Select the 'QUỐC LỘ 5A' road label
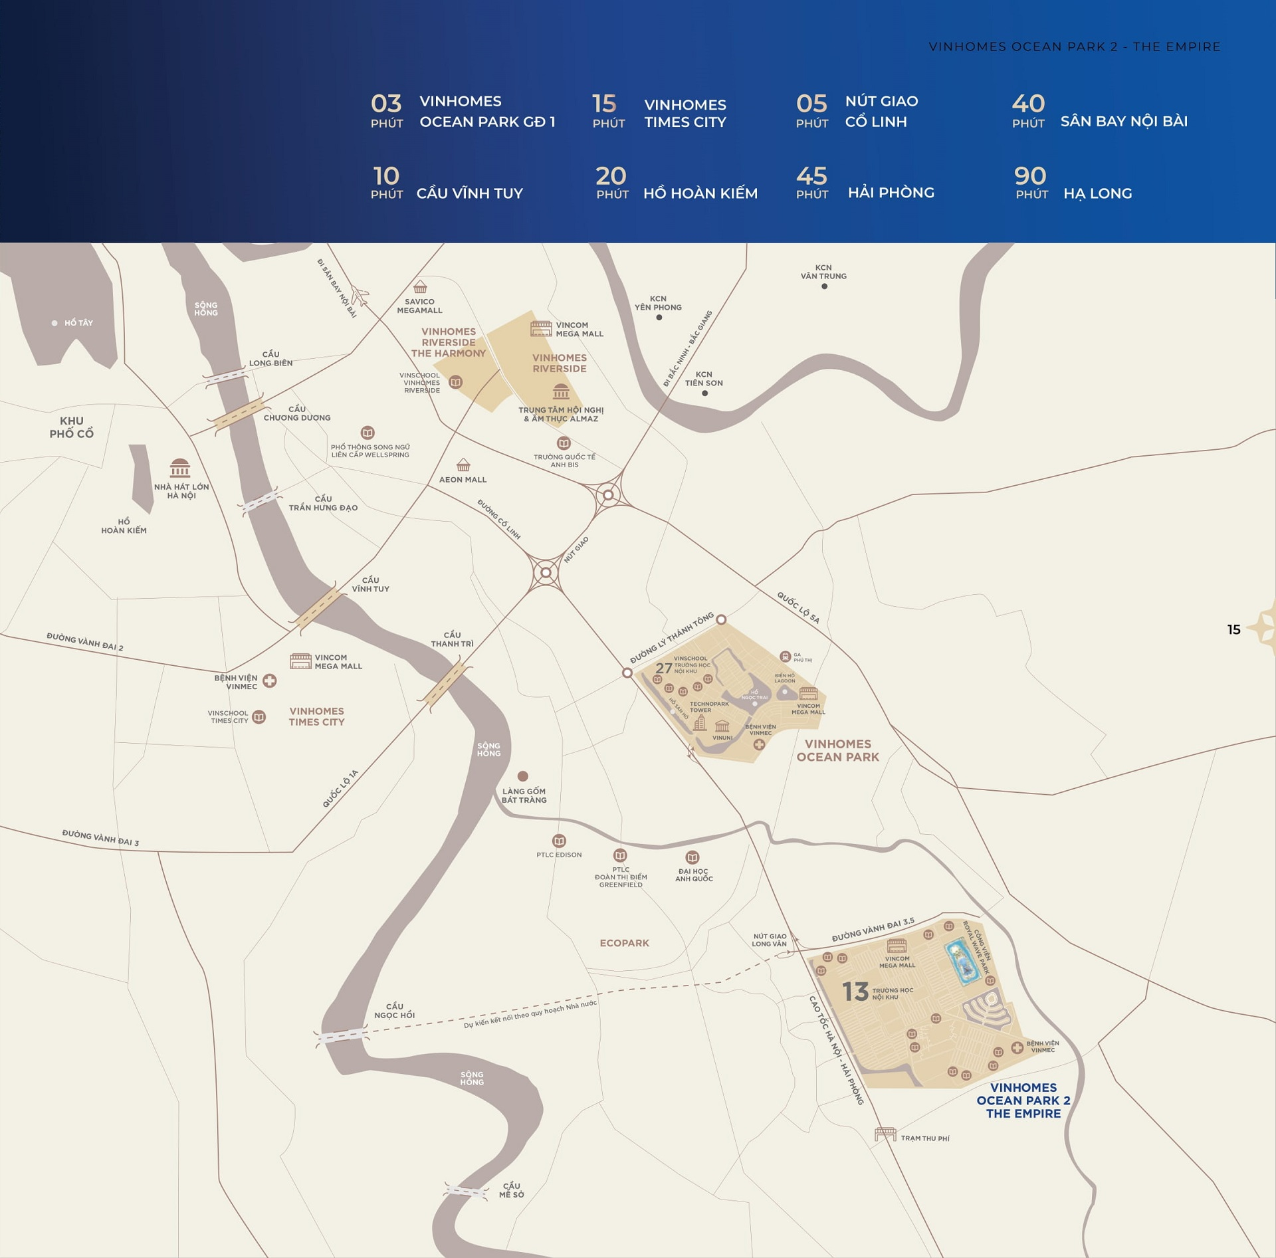1276x1258 pixels. coord(798,607)
